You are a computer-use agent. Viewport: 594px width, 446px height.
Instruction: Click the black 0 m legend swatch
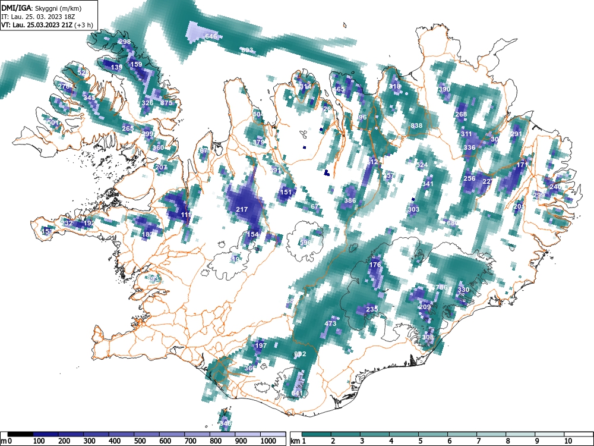tap(20, 434)
